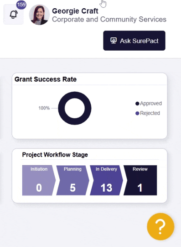Click the Rejected legend purple dot
The height and width of the screenshot is (247, 181).
tap(137, 113)
